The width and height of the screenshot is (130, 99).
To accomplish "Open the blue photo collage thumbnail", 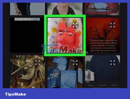I will click(x=65, y=72).
